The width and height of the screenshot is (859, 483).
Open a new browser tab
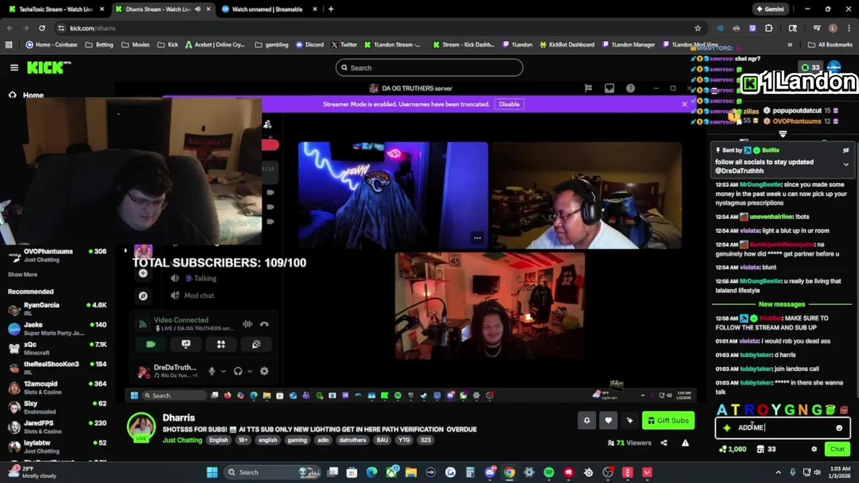coord(331,9)
